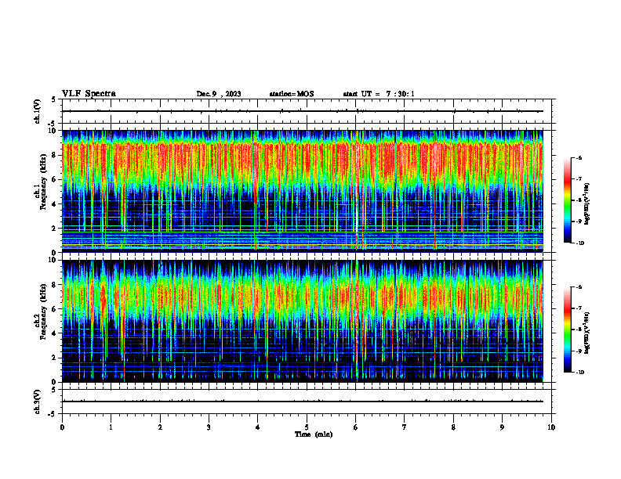Click the ch.1 frequency axis "6" kHz tick label
This screenshot has height=479, width=621.
tap(55, 179)
